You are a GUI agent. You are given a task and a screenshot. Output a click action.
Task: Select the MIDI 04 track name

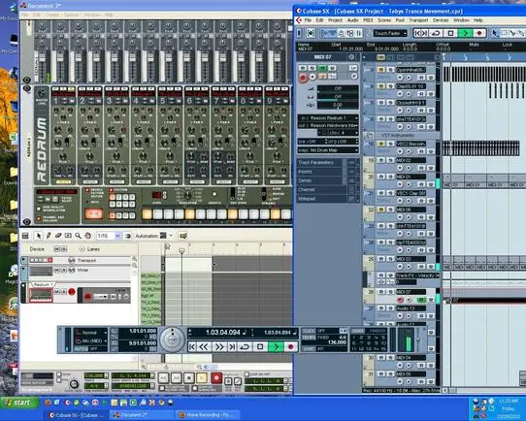(411, 358)
